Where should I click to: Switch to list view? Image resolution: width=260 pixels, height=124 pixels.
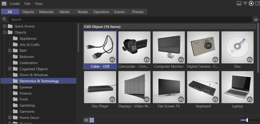86,120
